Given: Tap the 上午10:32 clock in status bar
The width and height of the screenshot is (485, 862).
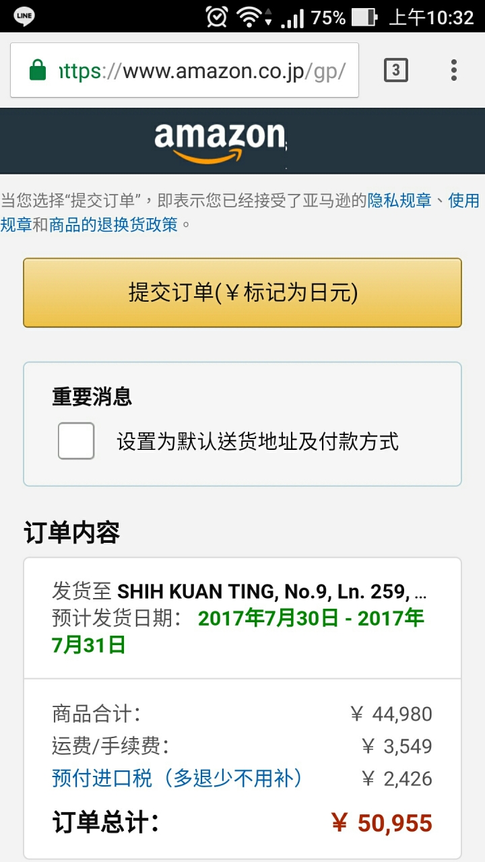Looking at the screenshot, I should [432, 17].
